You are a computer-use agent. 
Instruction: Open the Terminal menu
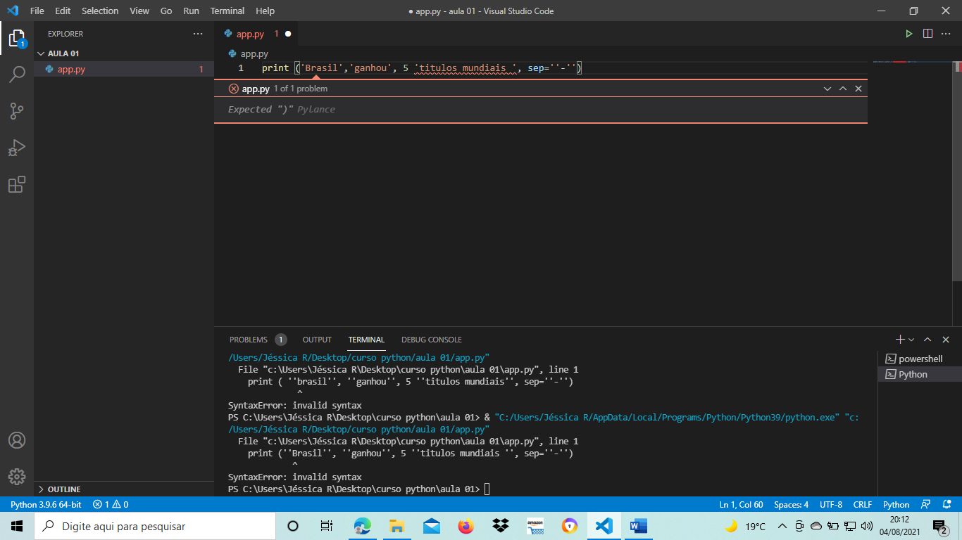(227, 11)
